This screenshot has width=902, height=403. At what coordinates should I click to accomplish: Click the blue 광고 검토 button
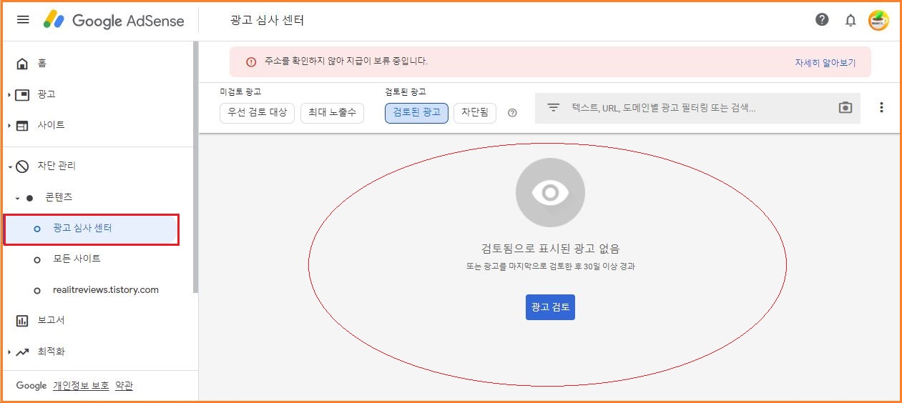[x=550, y=307]
